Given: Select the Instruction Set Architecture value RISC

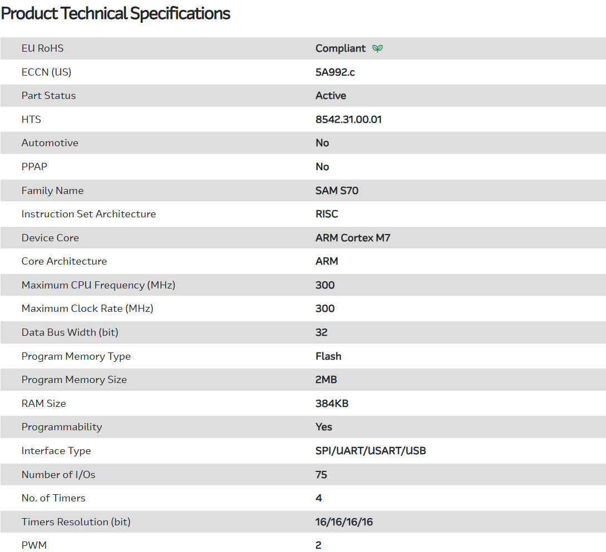Looking at the screenshot, I should [x=327, y=214].
